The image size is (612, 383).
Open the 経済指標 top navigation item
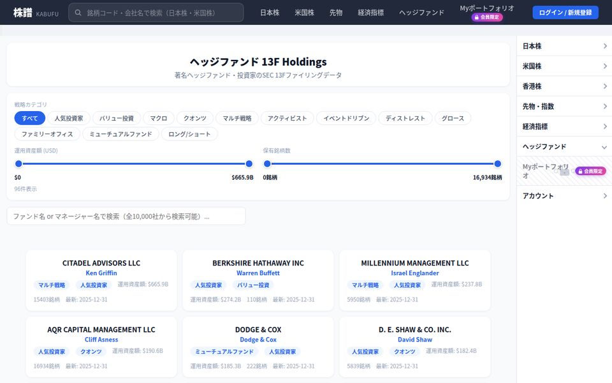[371, 13]
